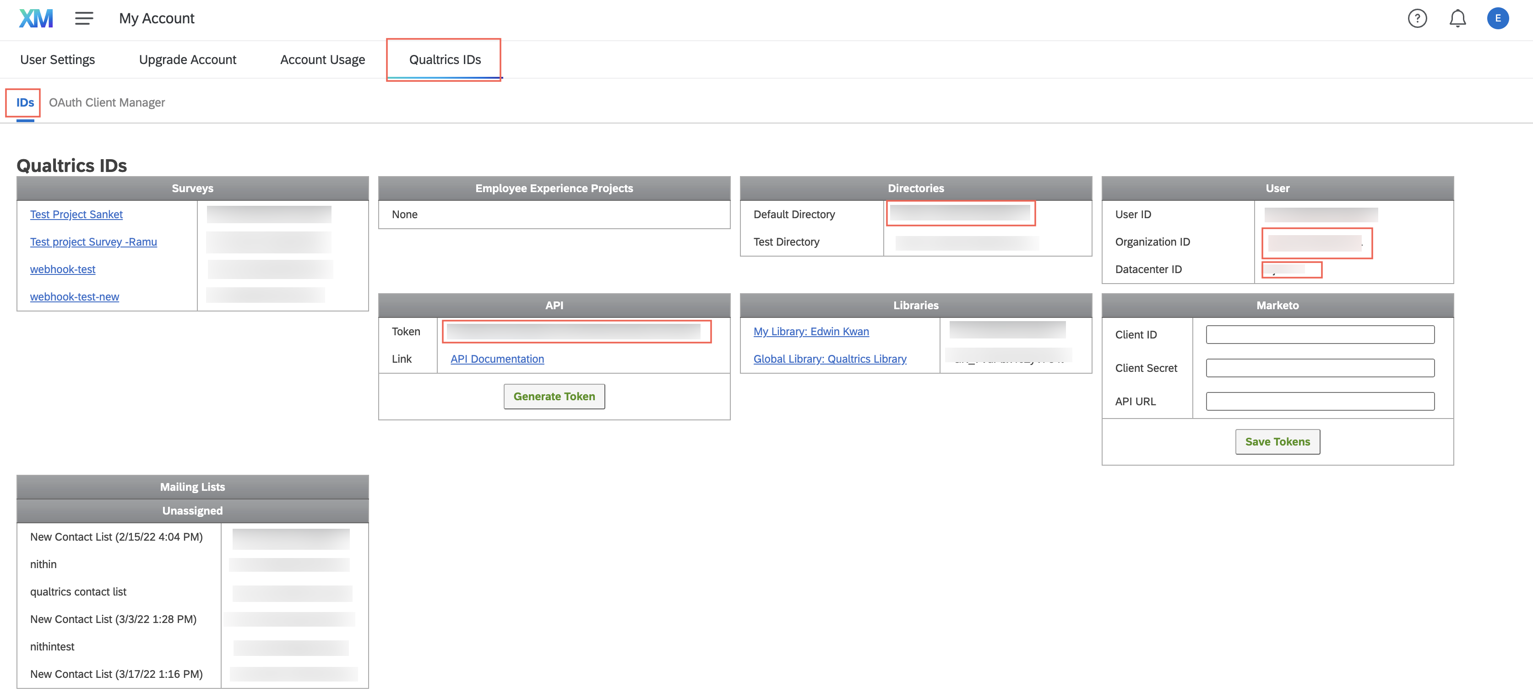This screenshot has height=698, width=1533.
Task: Open API Documentation link
Action: tap(497, 359)
